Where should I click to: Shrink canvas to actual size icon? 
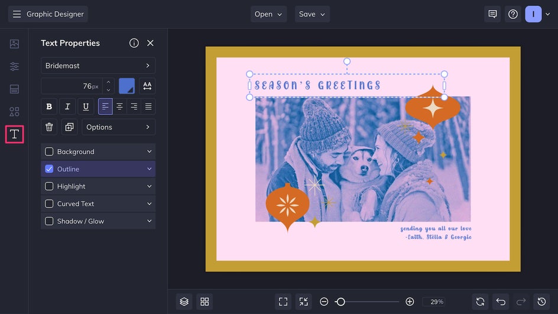click(x=304, y=302)
